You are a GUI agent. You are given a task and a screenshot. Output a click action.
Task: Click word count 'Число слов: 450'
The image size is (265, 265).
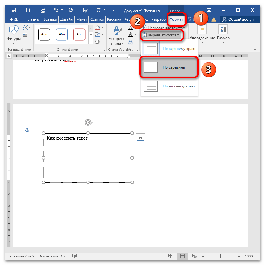point(53,256)
